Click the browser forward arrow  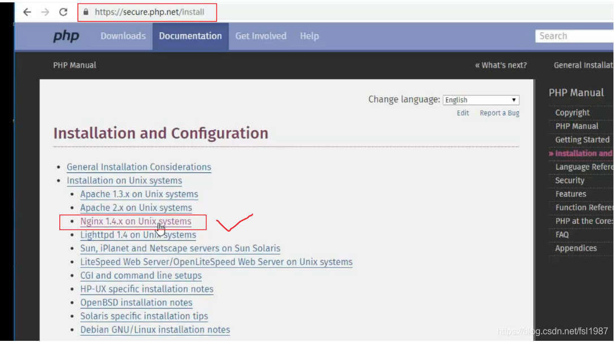(45, 12)
